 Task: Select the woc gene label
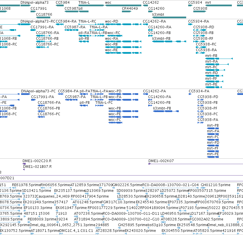[x=108, y=3]
